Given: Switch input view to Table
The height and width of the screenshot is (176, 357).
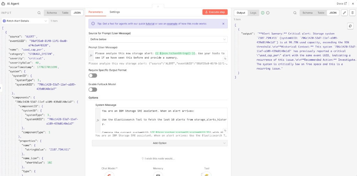Looking at the screenshot, I should click(65, 13).
